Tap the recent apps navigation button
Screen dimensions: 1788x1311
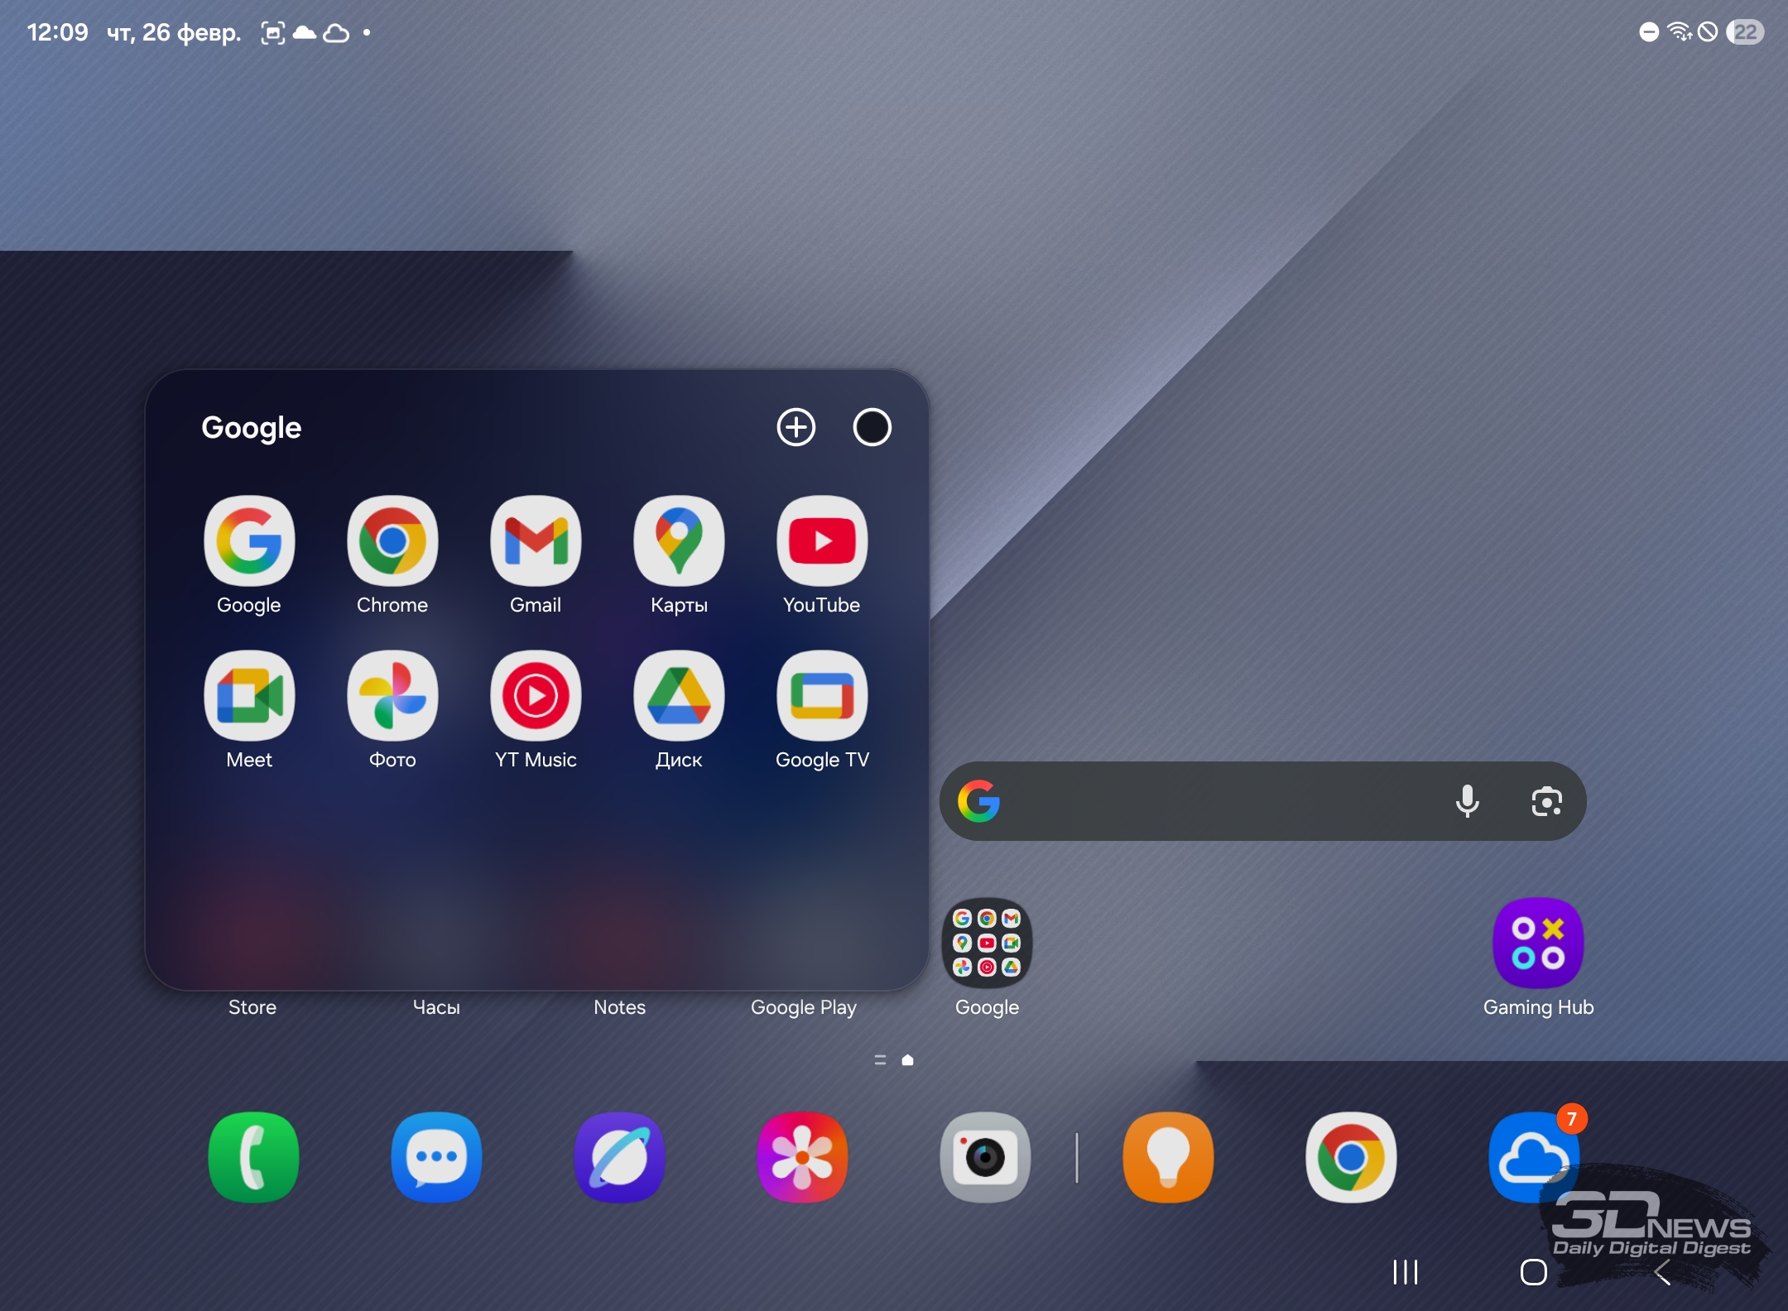click(x=1405, y=1272)
